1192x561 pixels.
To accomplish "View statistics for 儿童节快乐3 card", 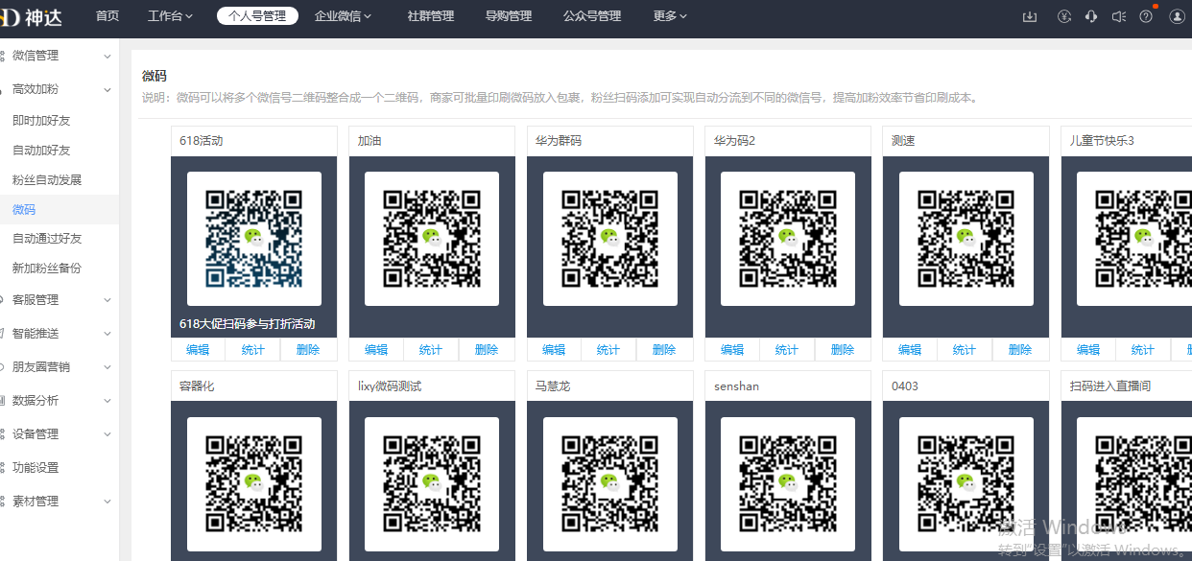I will (1143, 350).
